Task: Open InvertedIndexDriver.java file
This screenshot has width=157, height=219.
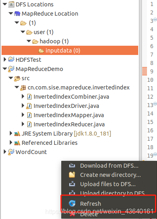Action: pos(66,106)
